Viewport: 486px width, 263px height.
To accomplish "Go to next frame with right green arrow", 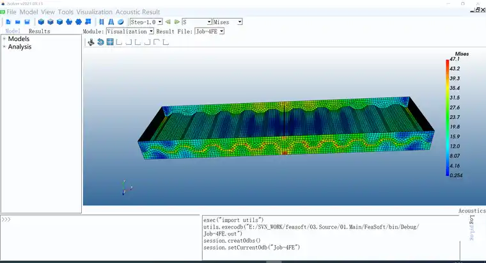I will (176, 22).
